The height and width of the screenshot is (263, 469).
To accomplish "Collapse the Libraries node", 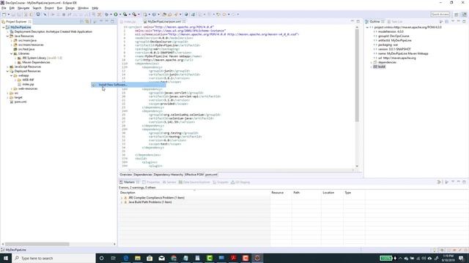I will coord(12,53).
